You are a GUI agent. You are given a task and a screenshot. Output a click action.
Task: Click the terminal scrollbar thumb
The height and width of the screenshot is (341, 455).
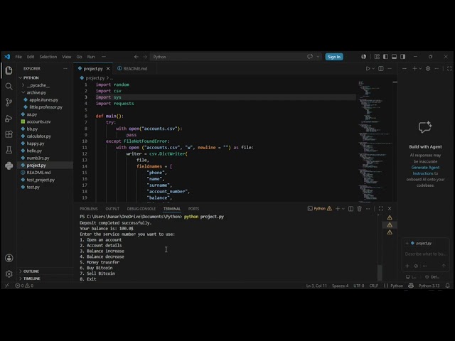point(380,272)
